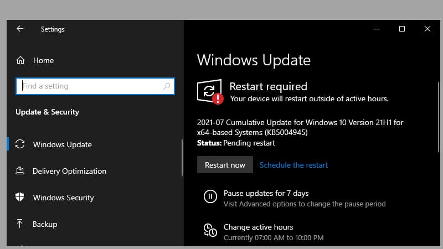Go to Windows Security section
Viewport: 443px width, 249px height.
pos(63,198)
